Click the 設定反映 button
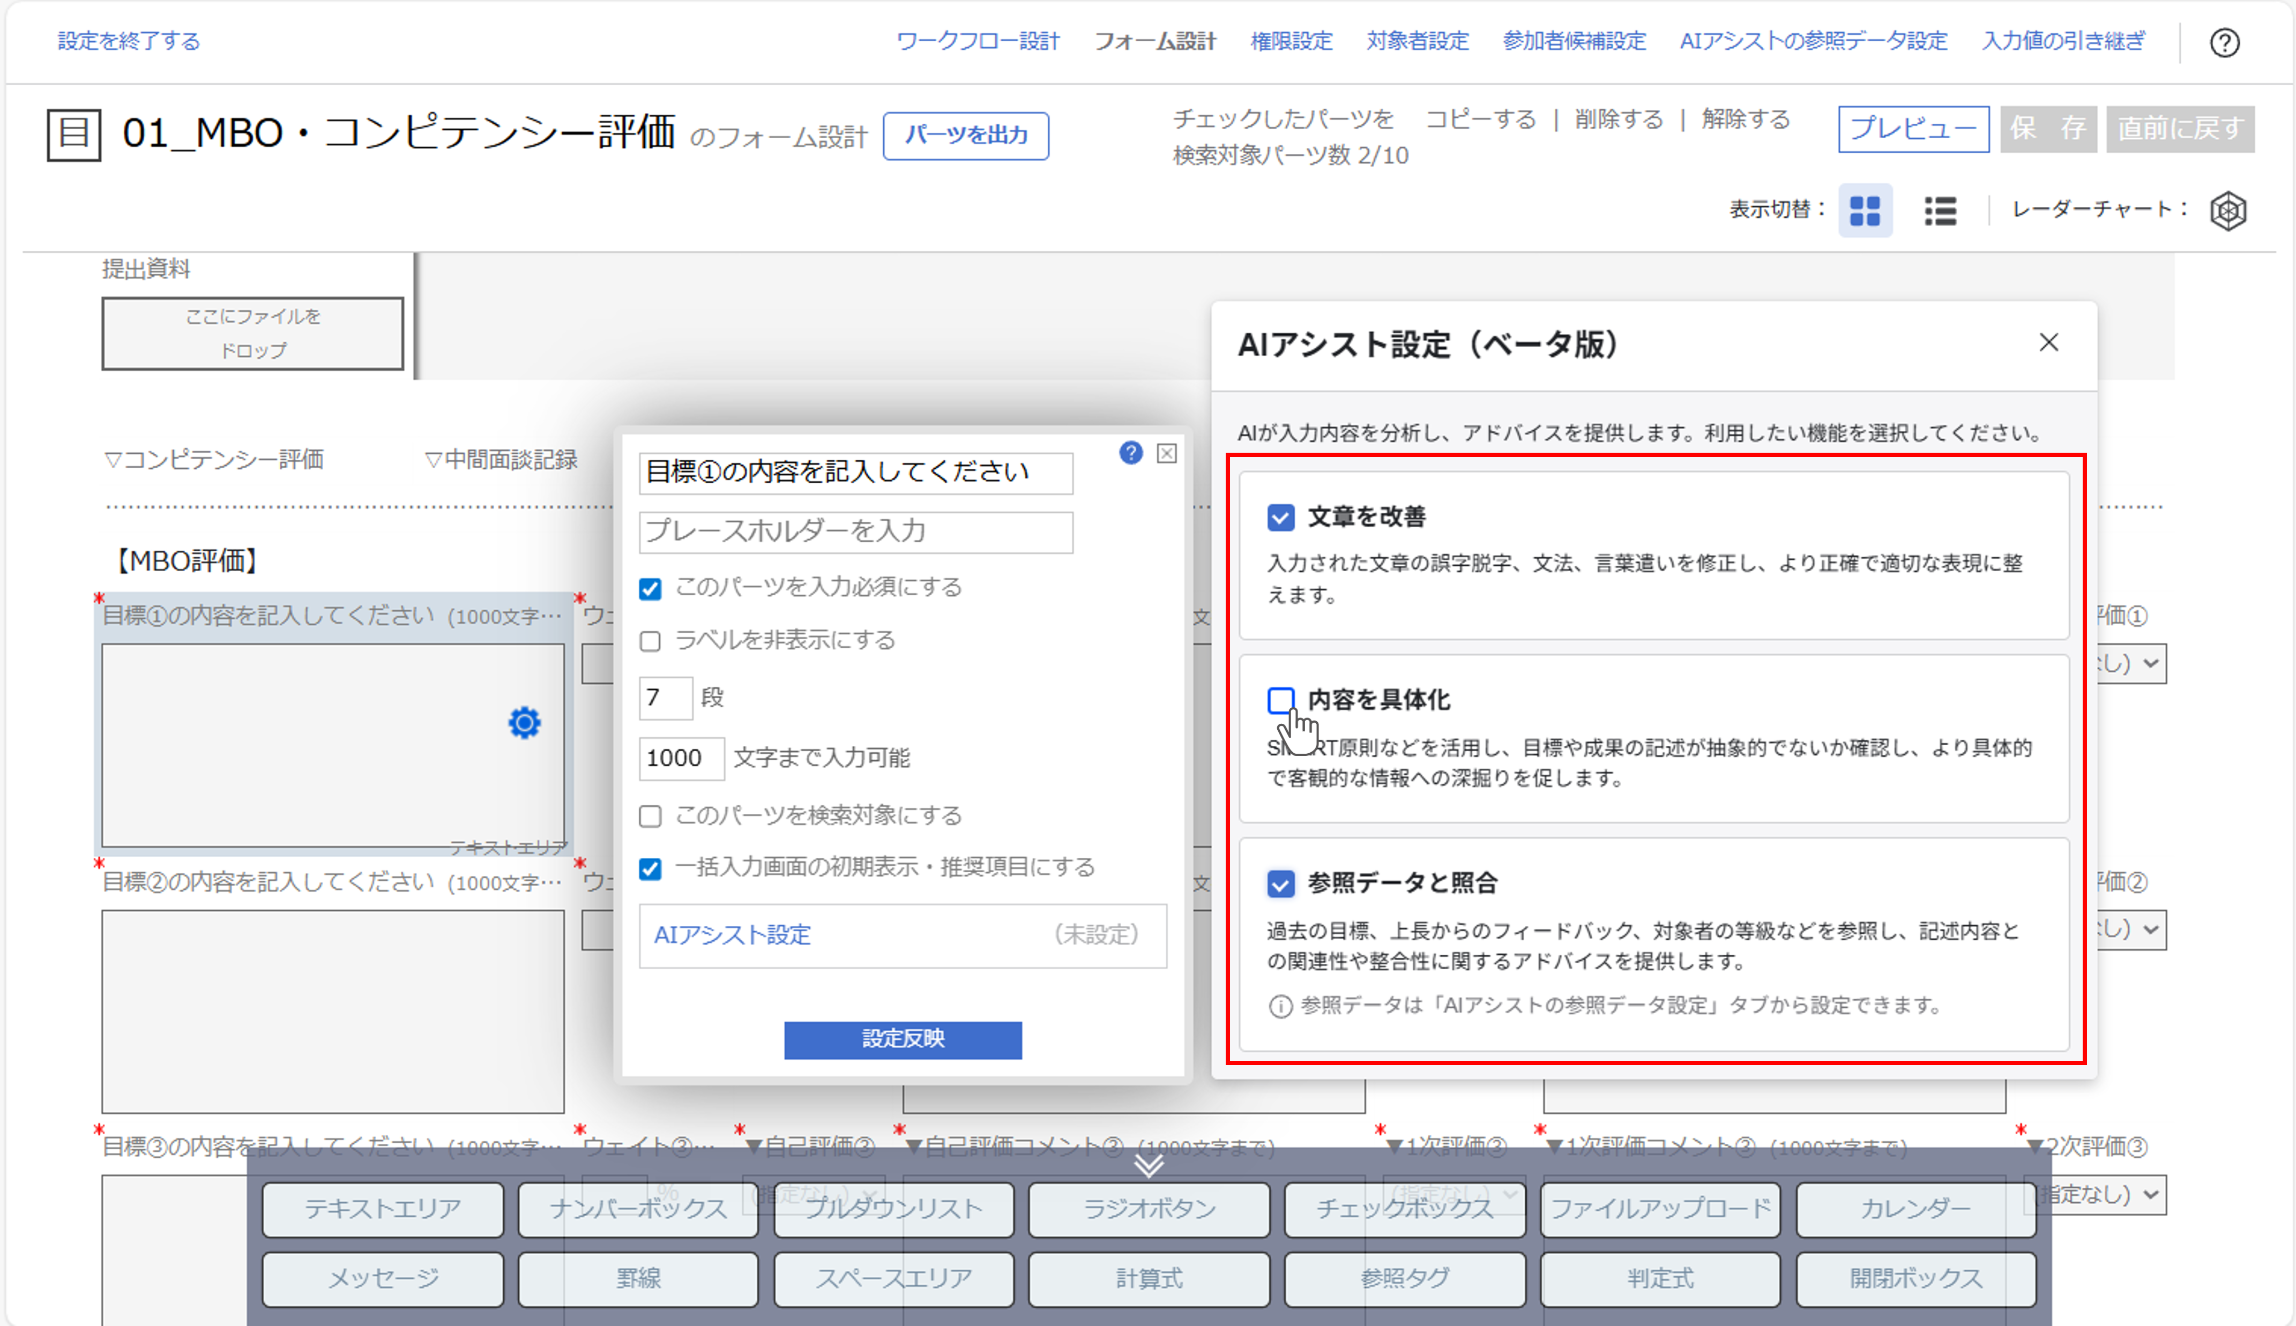The width and height of the screenshot is (2296, 1326). 903,1039
